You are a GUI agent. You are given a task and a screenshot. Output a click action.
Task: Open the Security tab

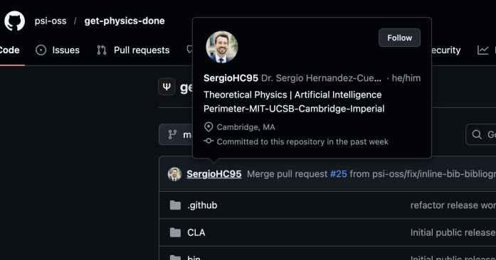click(x=446, y=50)
